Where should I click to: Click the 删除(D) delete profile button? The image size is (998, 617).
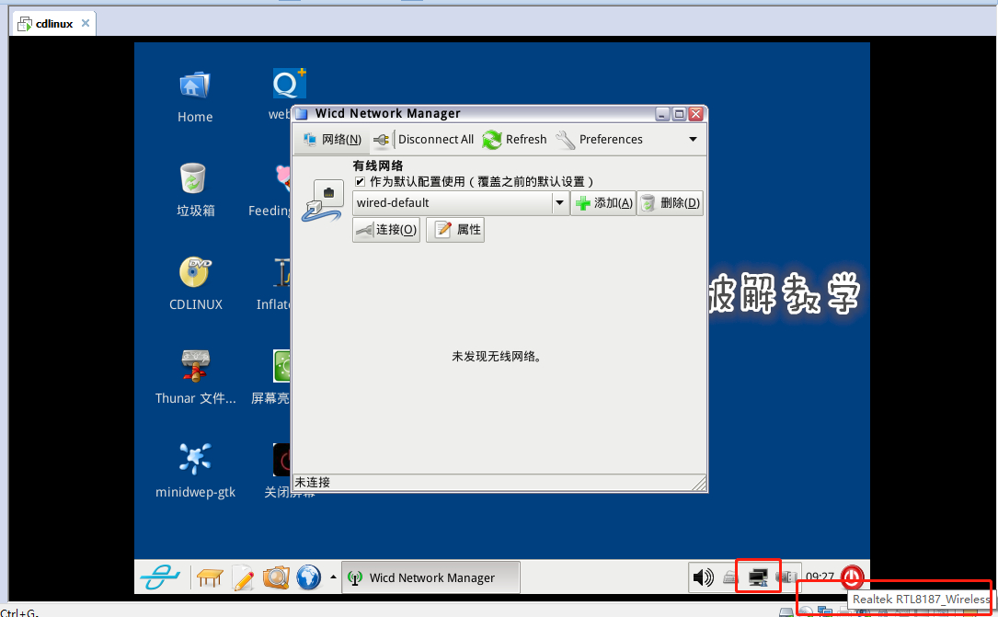click(671, 203)
